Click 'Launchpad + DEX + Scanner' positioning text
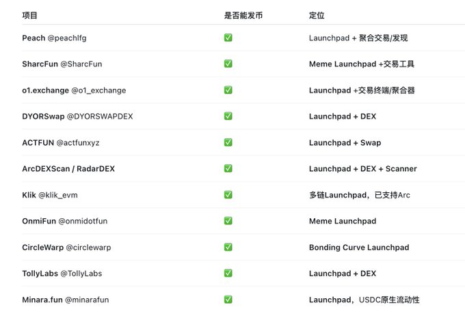This screenshot has width=465, height=318. [x=363, y=169]
